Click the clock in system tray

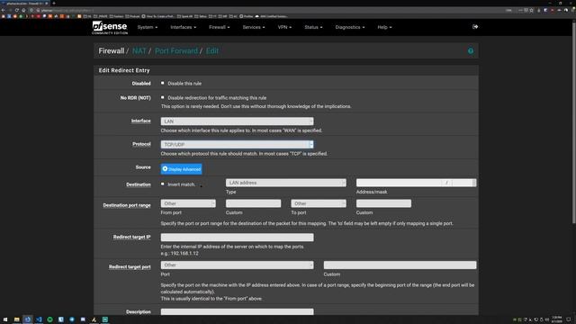click(557, 319)
